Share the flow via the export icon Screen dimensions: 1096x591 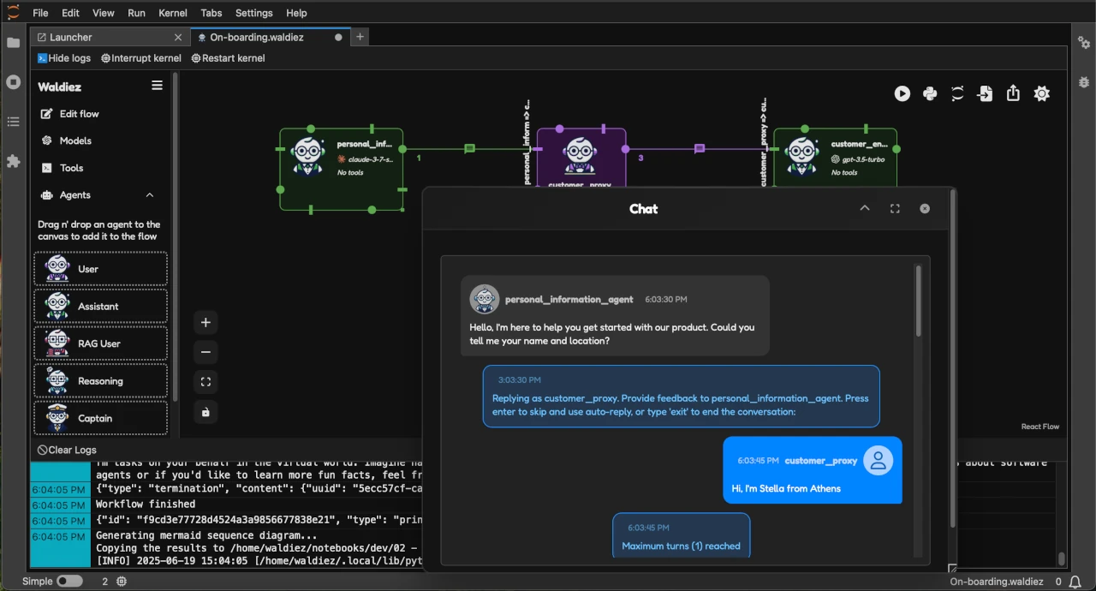coord(1013,93)
